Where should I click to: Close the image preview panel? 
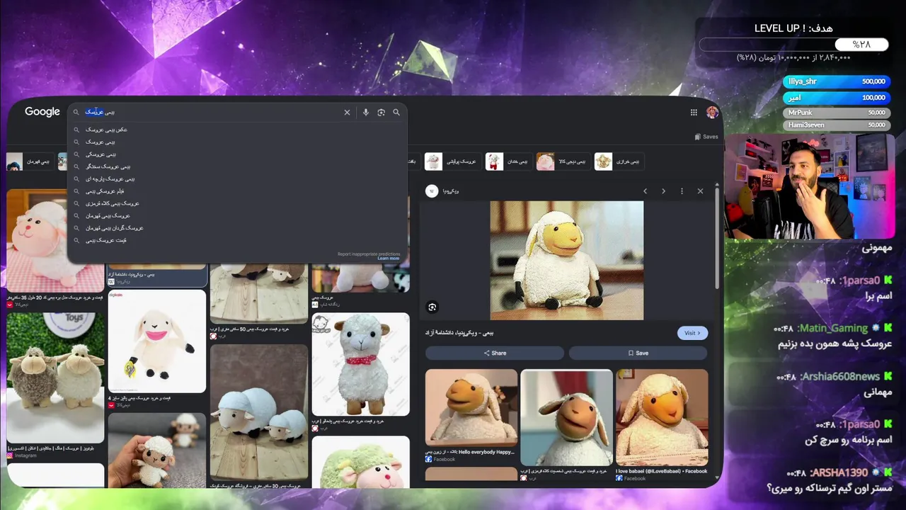tap(700, 191)
